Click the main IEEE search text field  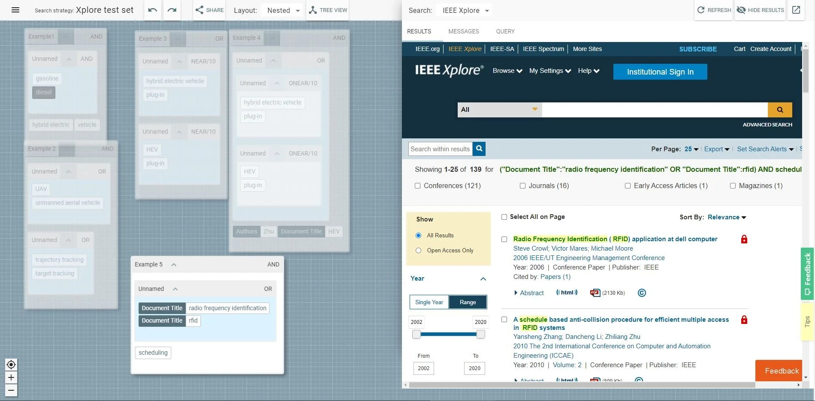coord(655,110)
